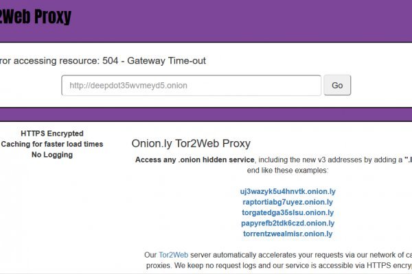Open the raptortiabg7uyez.onion.ly link

(x=288, y=202)
